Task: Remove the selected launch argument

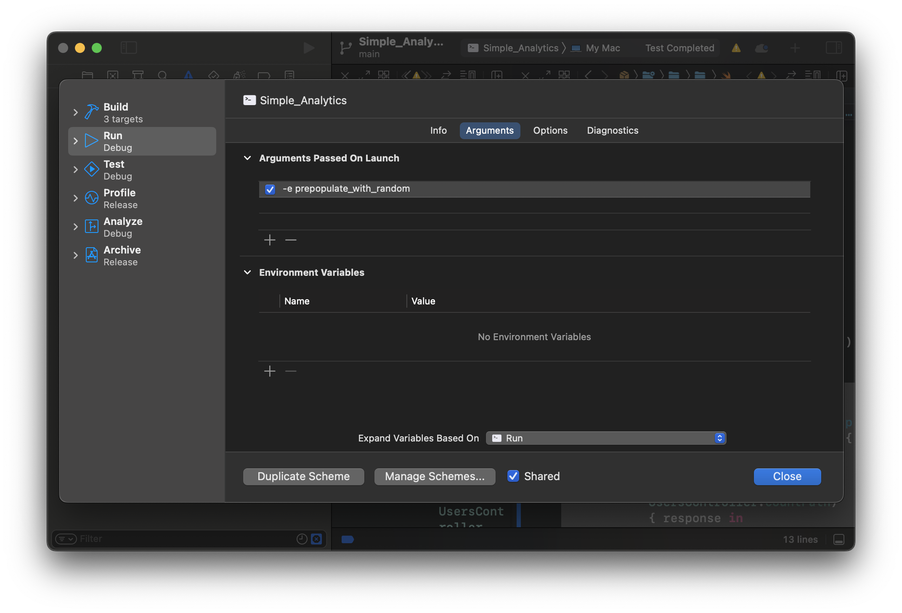Action: [x=291, y=240]
